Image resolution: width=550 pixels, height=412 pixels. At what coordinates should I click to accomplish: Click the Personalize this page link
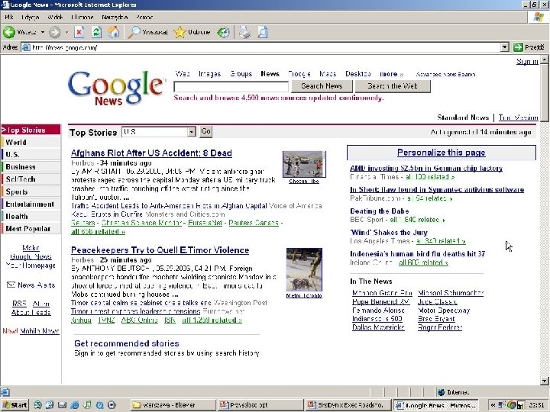coord(442,153)
